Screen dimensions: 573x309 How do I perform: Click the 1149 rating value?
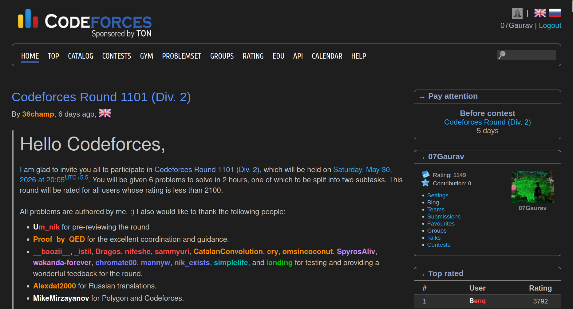point(460,175)
